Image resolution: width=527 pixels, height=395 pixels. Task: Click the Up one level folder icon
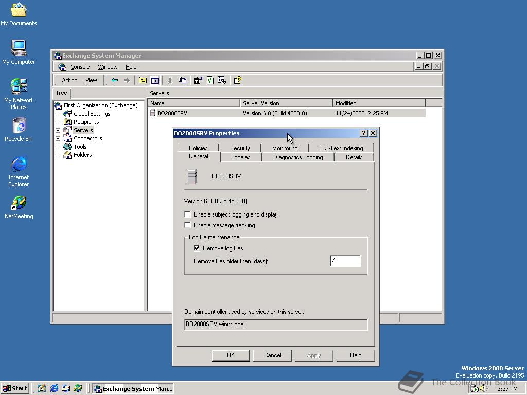(x=143, y=80)
